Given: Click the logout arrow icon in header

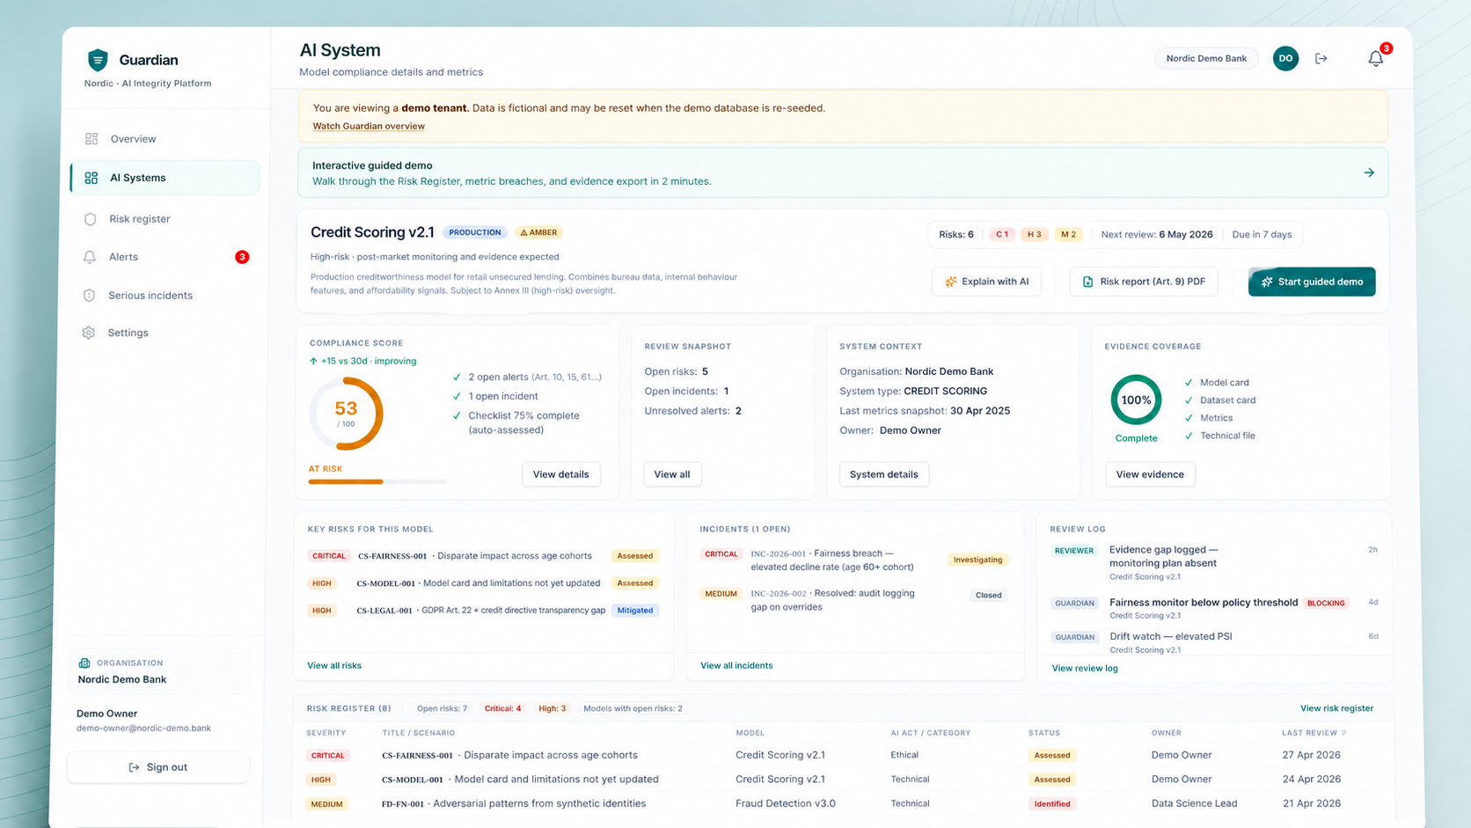Looking at the screenshot, I should pyautogui.click(x=1321, y=58).
